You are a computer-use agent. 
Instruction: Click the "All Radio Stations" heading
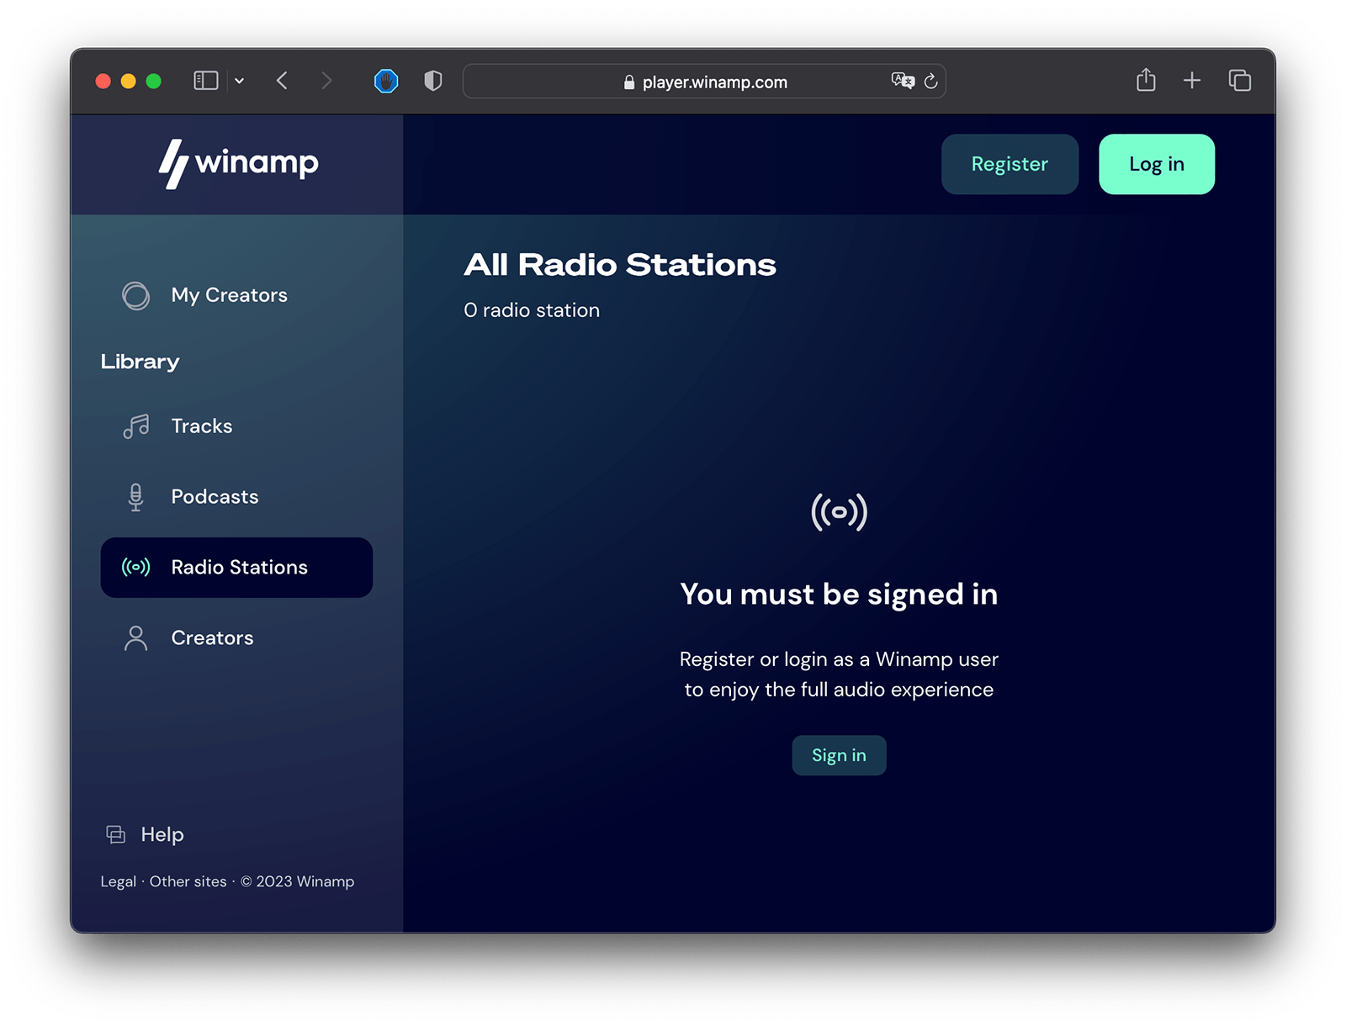point(620,265)
